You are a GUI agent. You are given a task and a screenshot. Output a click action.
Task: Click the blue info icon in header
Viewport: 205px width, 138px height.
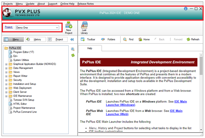pos(186,9)
